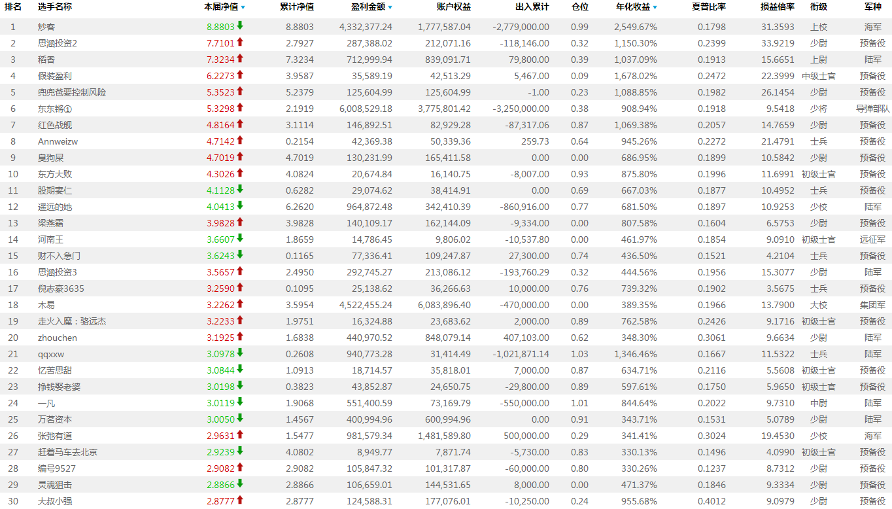Select player name 一凡

pos(46,403)
